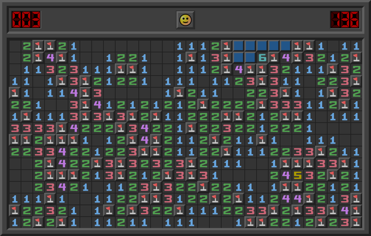This screenshot has width=371, height=236.
Task: Select the flag directly right of the 6
Action: click(274, 58)
